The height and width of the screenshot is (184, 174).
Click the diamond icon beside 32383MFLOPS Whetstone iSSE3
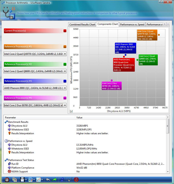pos(10,130)
